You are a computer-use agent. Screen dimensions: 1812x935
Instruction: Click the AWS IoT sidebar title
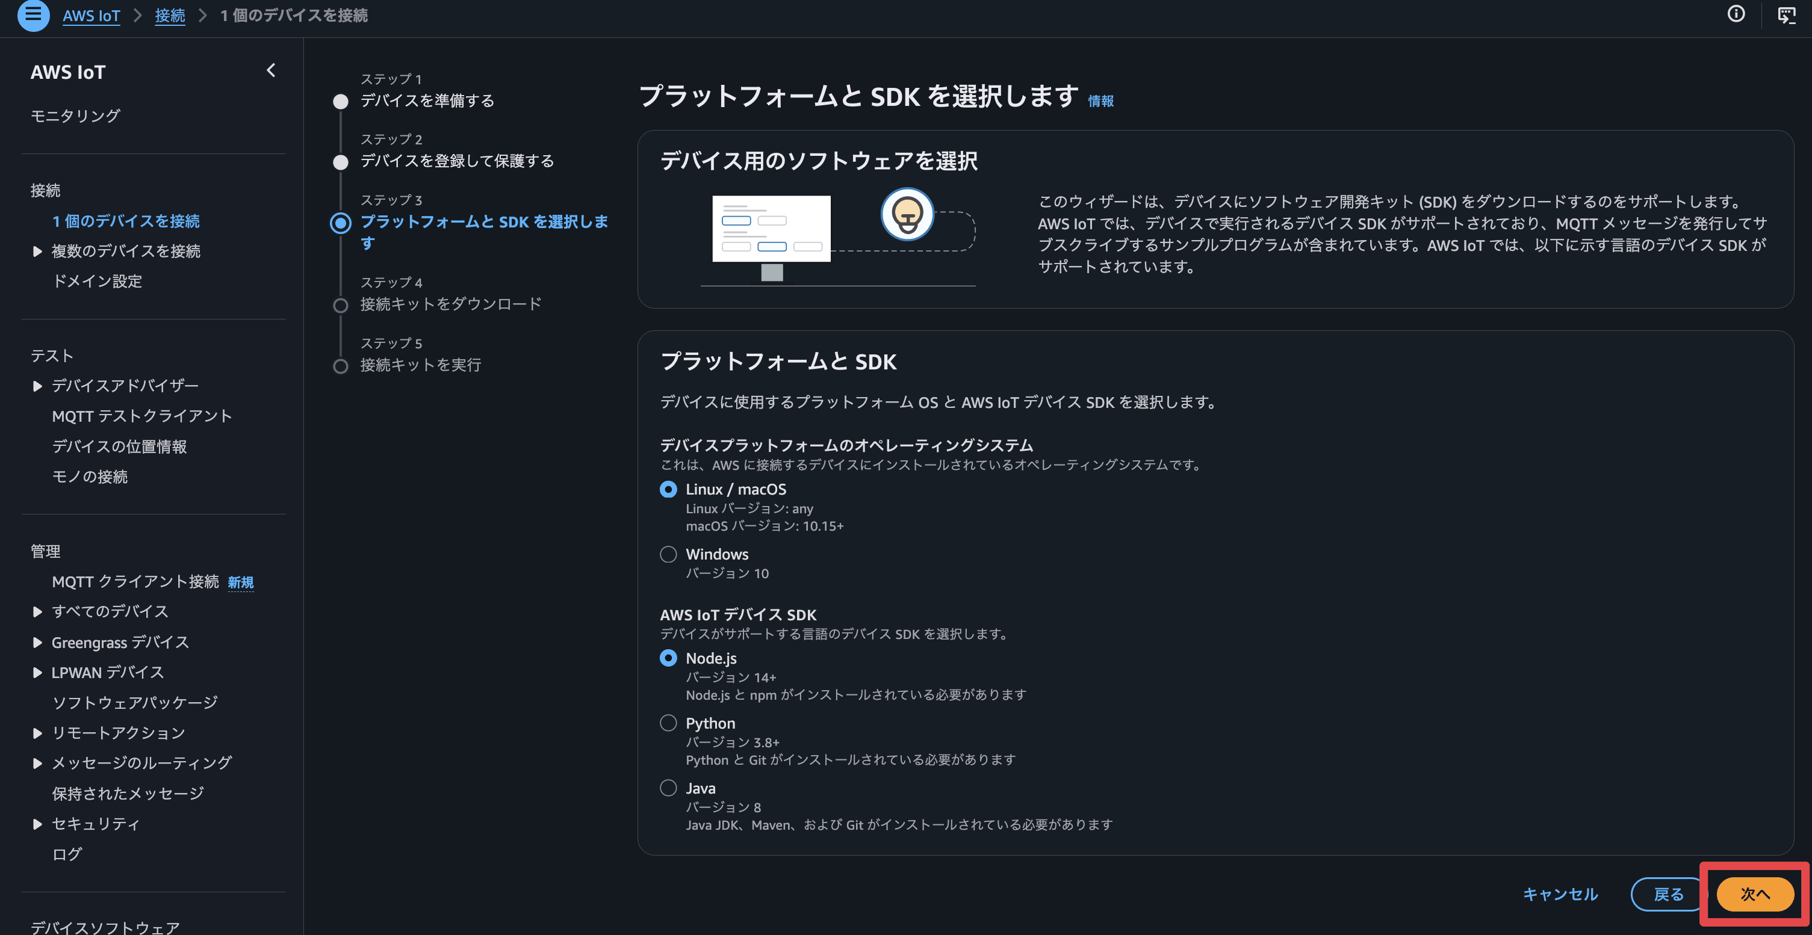pyautogui.click(x=68, y=72)
